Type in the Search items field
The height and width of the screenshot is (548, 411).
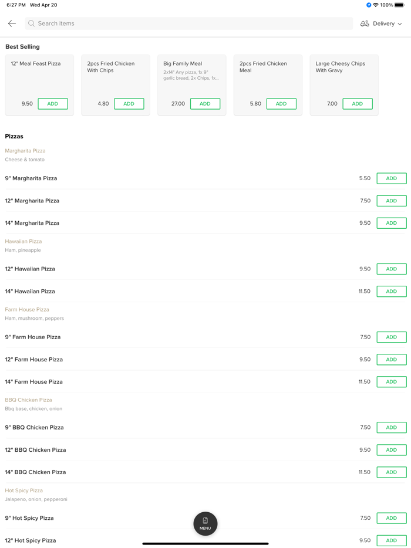pos(188,23)
